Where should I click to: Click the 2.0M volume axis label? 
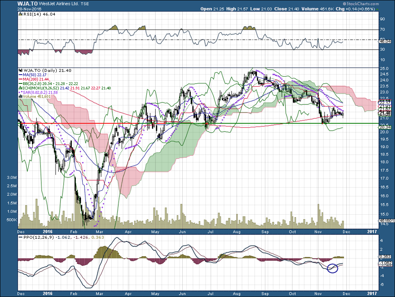(x=12, y=194)
